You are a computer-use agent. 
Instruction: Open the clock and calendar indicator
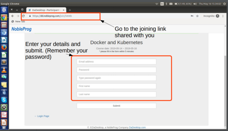[210, 4]
